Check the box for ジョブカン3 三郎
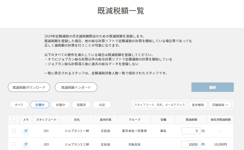This screenshot has height=150, width=244. pos(14,144)
